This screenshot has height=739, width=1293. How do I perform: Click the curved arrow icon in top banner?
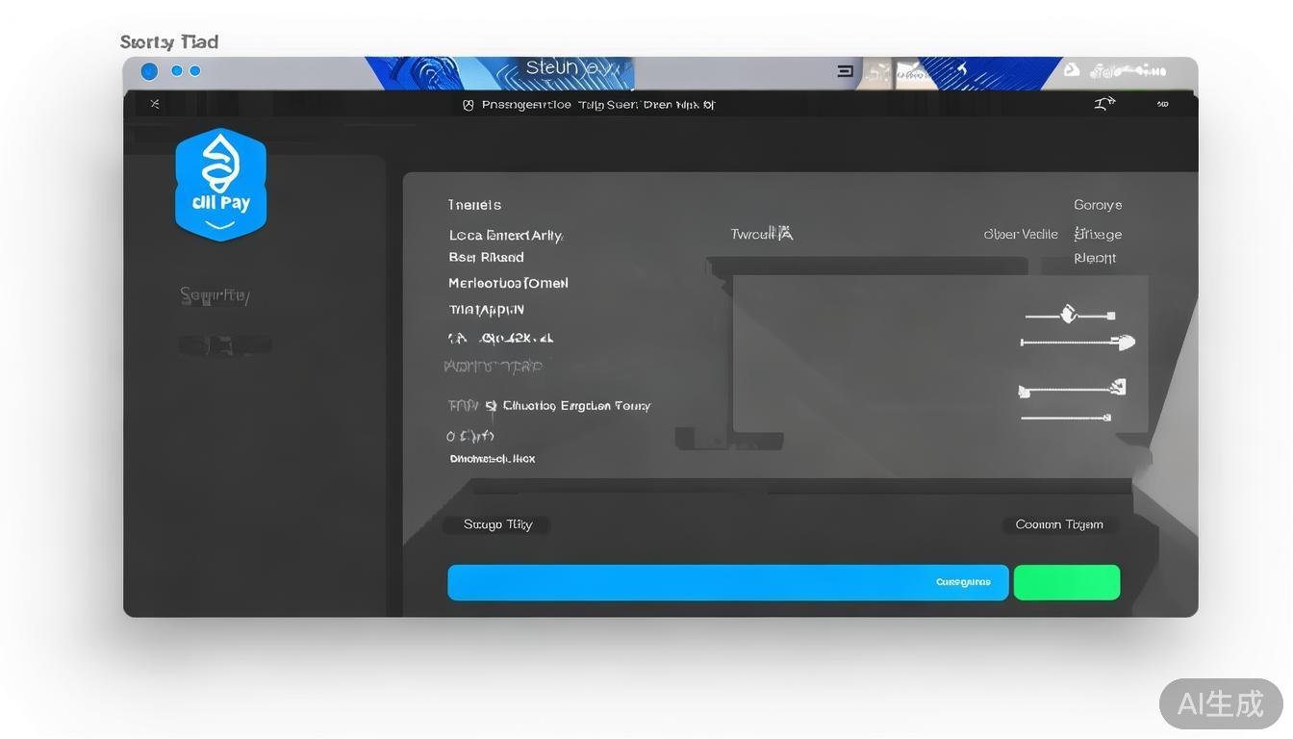[959, 70]
